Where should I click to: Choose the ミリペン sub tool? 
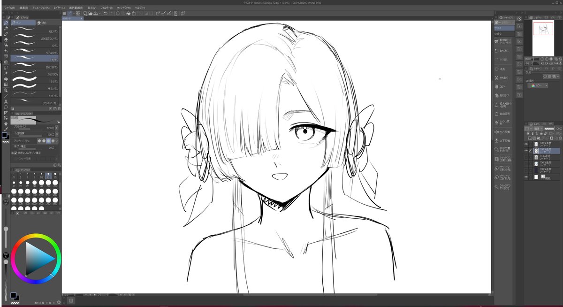(36, 81)
